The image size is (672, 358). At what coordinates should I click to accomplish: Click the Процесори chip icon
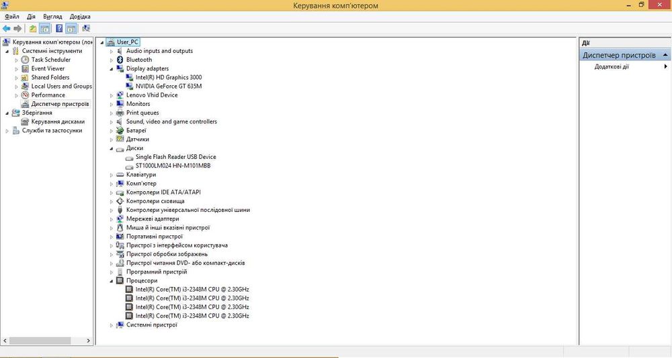coord(120,281)
